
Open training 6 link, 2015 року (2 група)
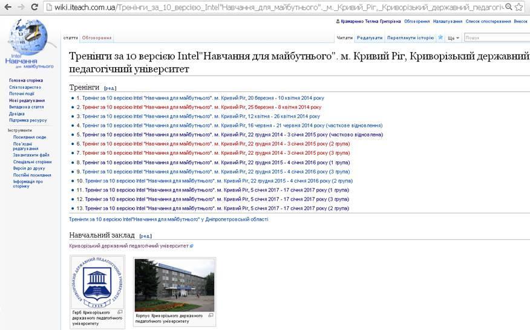(216, 144)
